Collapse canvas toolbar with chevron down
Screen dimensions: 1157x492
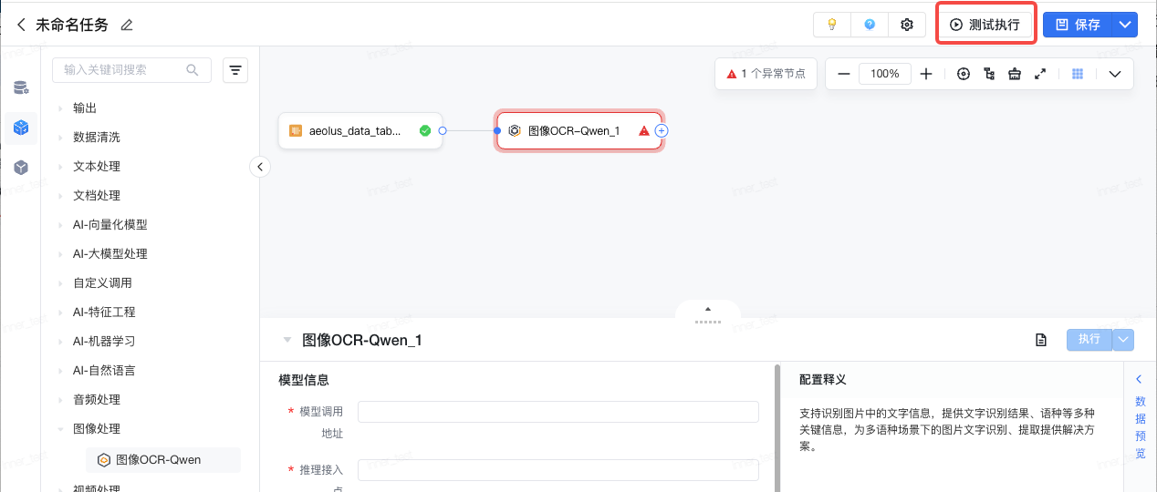pos(1115,74)
